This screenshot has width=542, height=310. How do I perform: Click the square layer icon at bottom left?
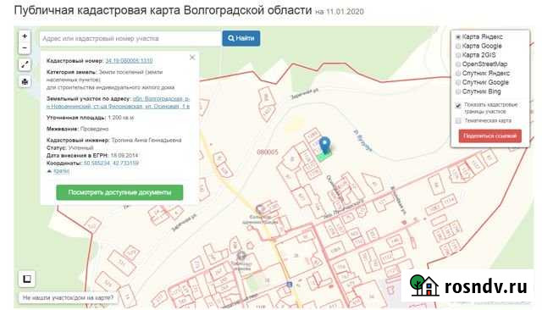[26, 279]
